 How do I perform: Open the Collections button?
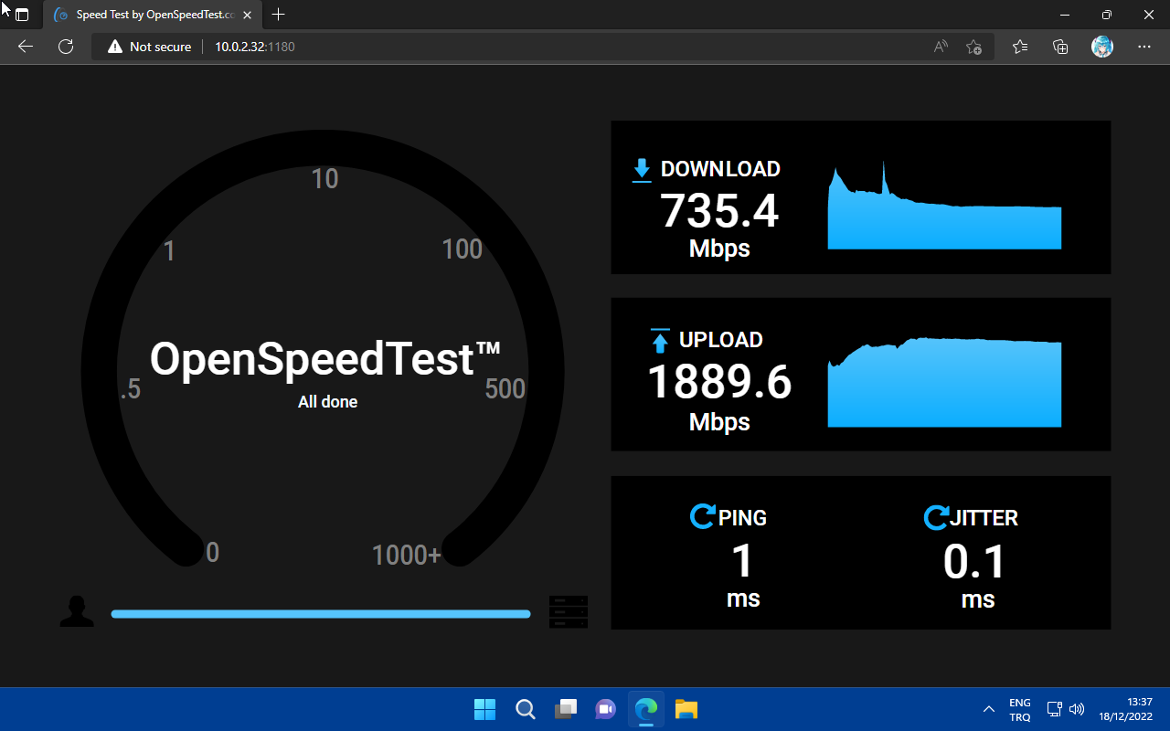tap(1061, 47)
